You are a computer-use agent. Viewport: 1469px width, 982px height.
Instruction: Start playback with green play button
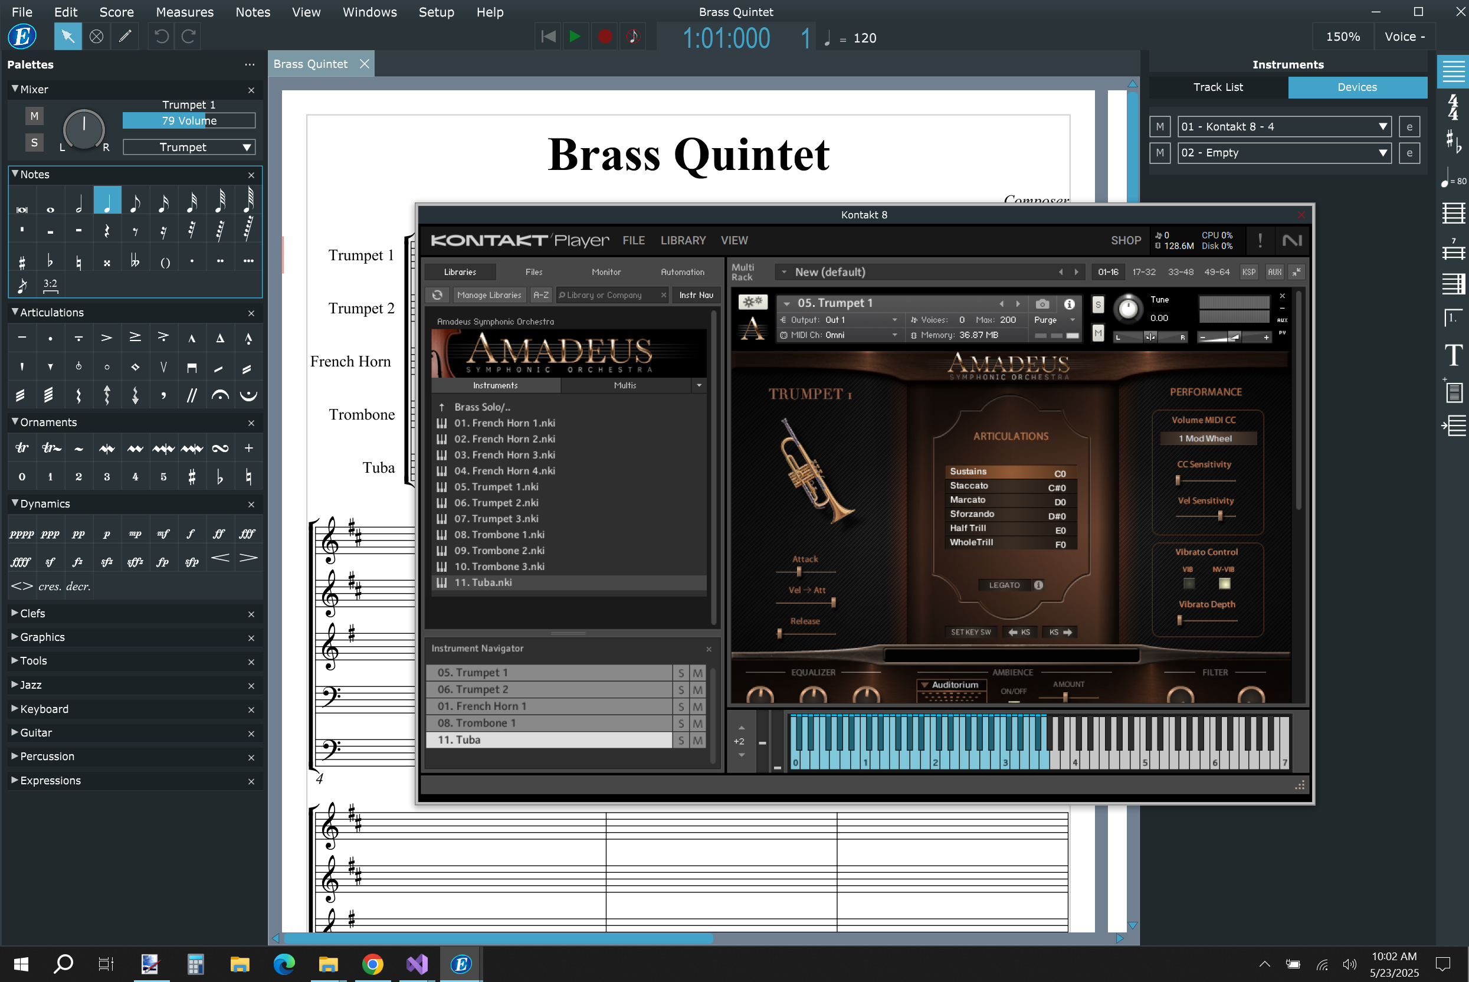[x=575, y=37]
